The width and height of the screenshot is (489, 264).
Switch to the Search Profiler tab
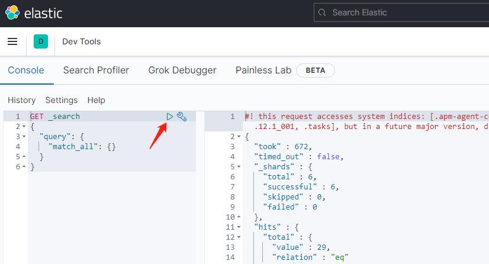point(96,70)
